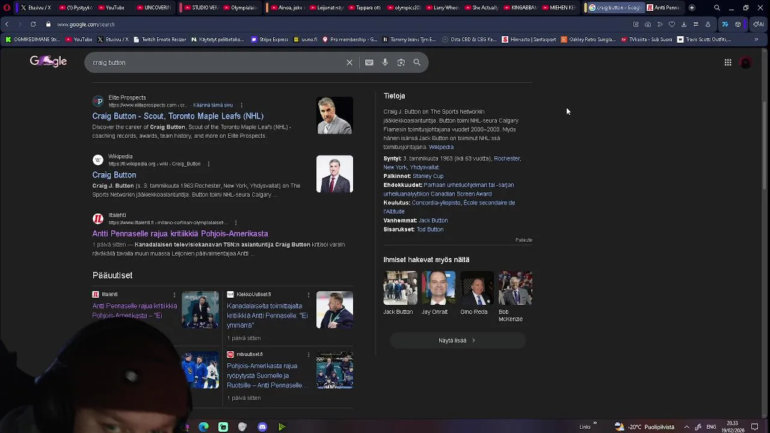
Task: Open the Google apps grid
Action: pos(728,63)
